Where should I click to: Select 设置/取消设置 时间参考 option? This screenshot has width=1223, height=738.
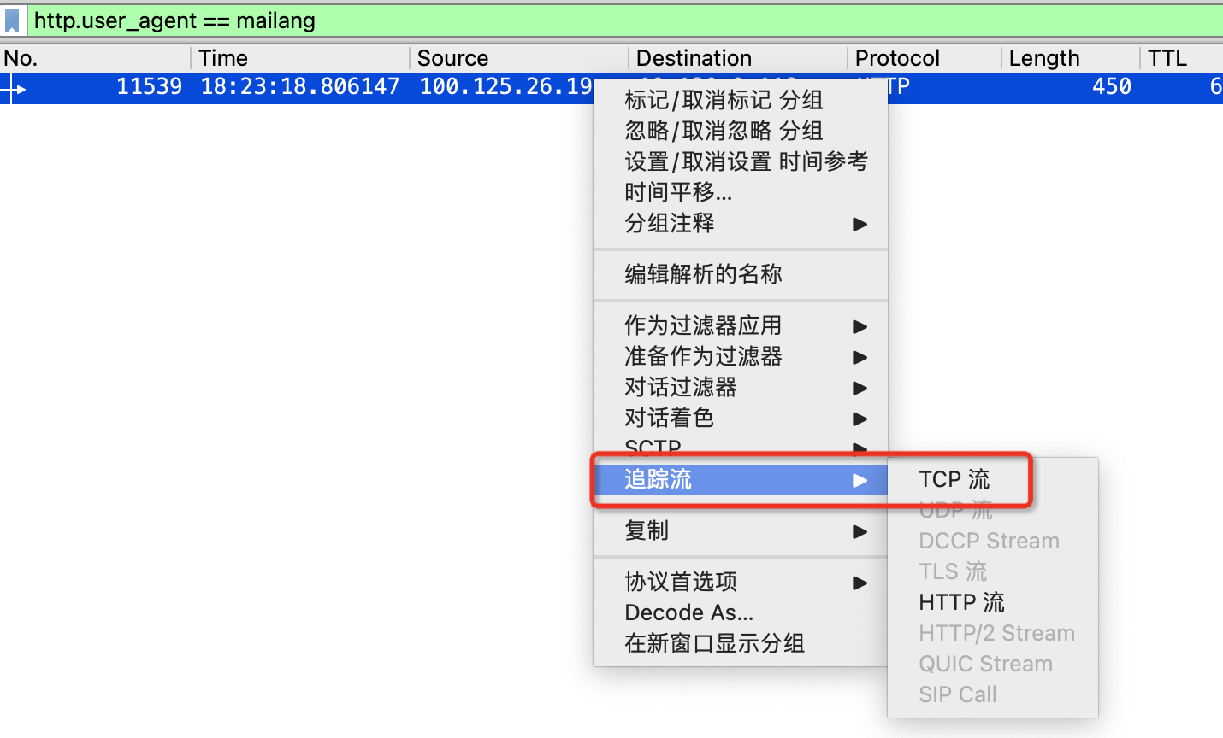pyautogui.click(x=745, y=161)
